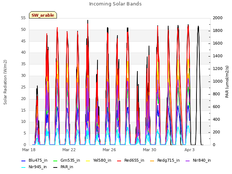This screenshot has width=232, height=174.
Task: Click the 600 right-axis tick label
Action: pyautogui.click(x=216, y=107)
